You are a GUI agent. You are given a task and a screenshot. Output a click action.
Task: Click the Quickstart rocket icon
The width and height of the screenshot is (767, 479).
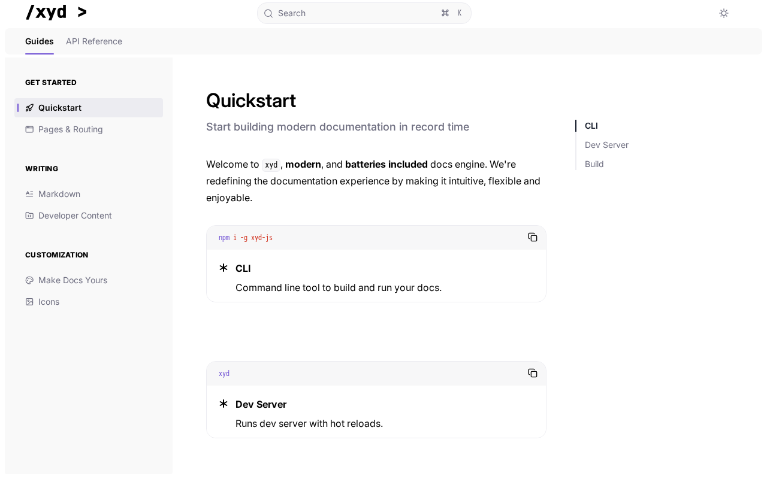pos(29,108)
